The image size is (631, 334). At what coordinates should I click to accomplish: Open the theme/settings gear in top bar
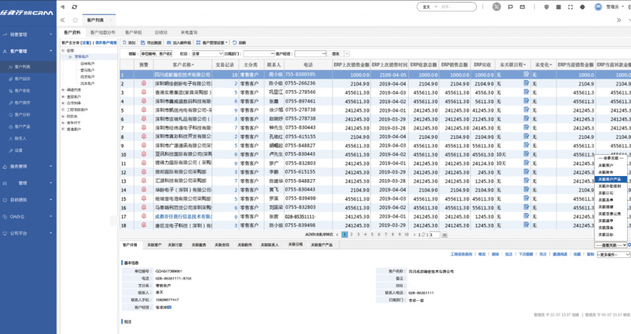583,7
